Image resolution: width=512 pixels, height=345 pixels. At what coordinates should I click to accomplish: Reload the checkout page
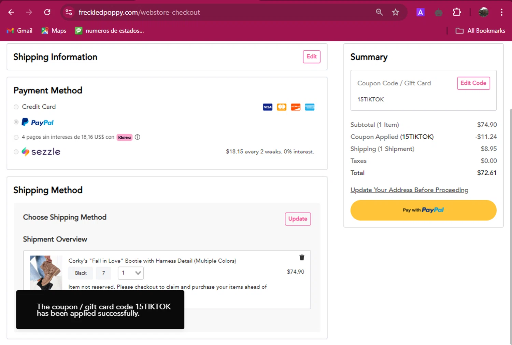pyautogui.click(x=47, y=12)
